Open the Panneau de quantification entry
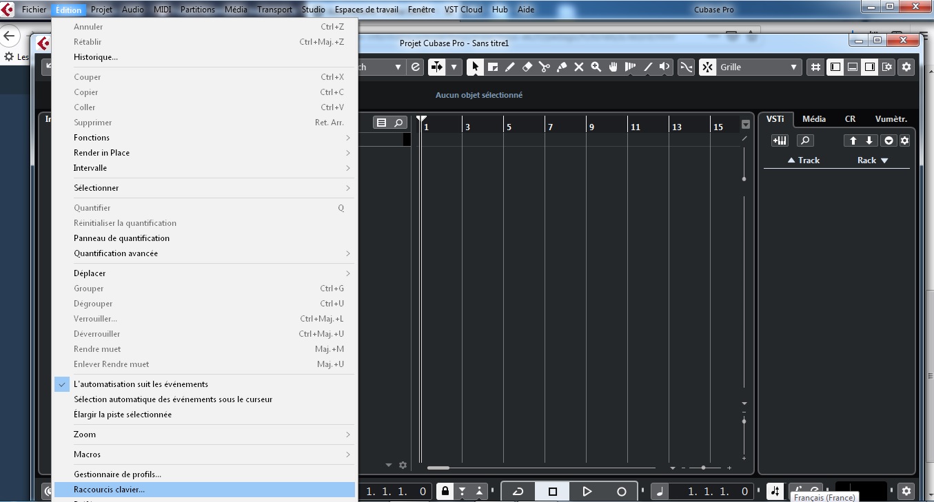 pos(204,238)
